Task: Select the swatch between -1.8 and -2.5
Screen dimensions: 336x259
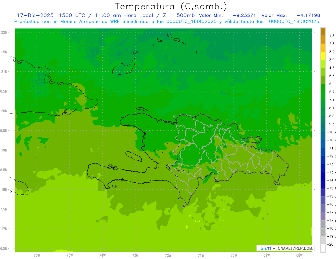Action: point(323,40)
